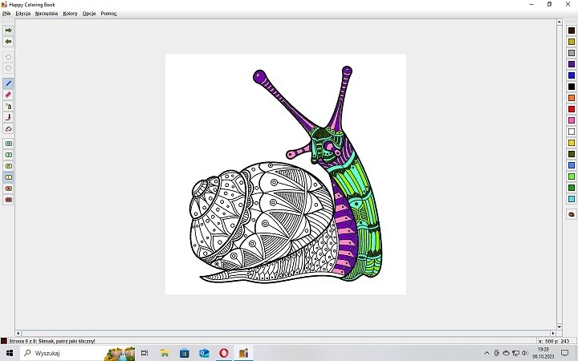Screen dimensions: 578x361
Task: Select the highlighted fourth brush size option
Action: pyautogui.click(x=9, y=177)
